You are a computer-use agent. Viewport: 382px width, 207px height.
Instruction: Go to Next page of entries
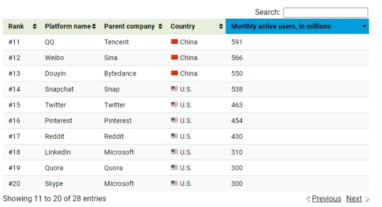354,198
